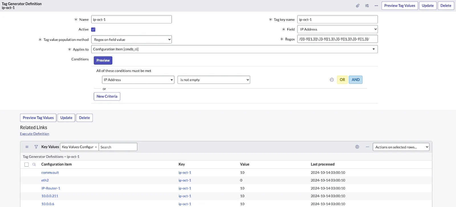This screenshot has height=207, width=456.
Task: Open the IP-Router-1 configuration item
Action: (x=51, y=188)
